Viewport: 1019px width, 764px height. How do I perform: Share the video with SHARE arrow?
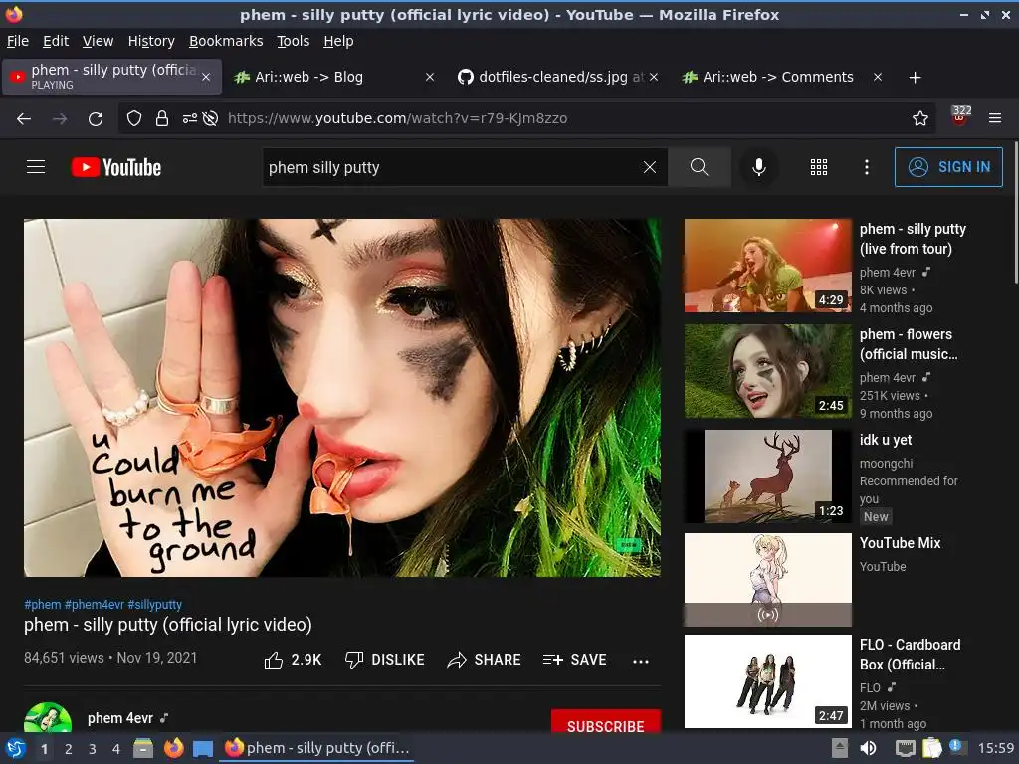click(x=485, y=660)
